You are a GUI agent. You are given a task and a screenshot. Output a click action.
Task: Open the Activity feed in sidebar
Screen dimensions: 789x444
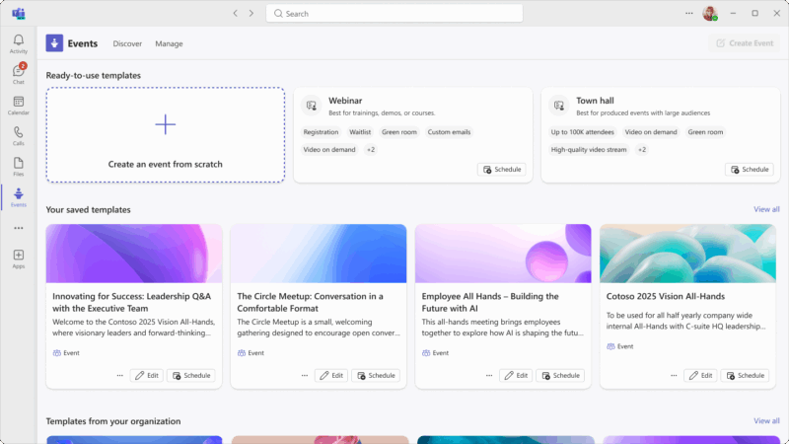coord(18,43)
